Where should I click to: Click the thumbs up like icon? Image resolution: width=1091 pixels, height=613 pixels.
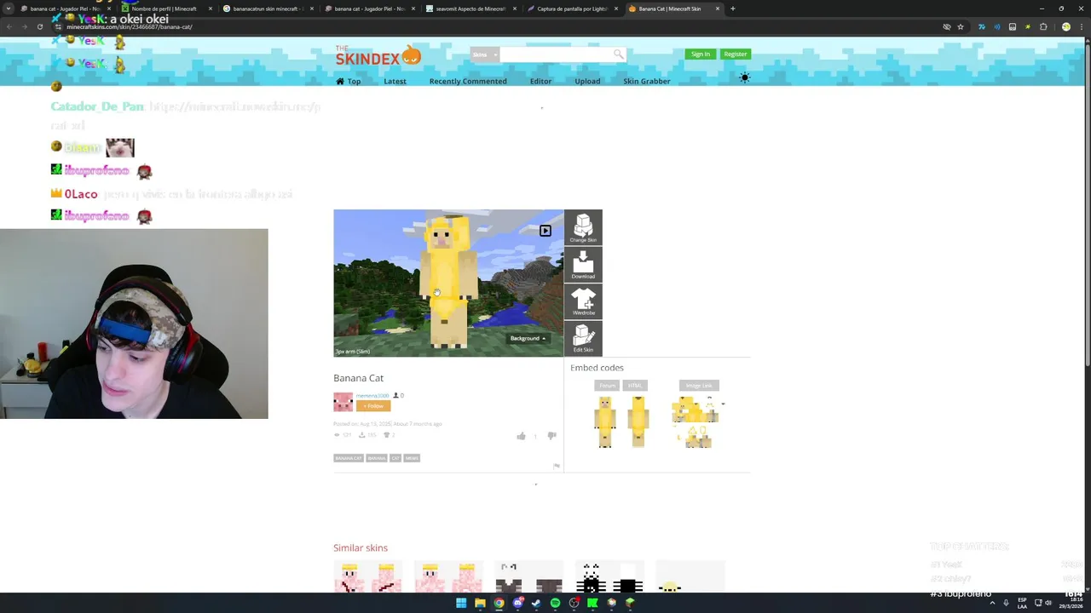[521, 436]
